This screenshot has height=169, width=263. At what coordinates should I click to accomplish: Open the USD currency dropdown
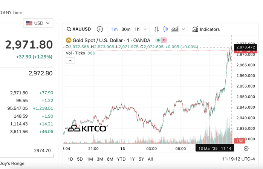coord(38,23)
